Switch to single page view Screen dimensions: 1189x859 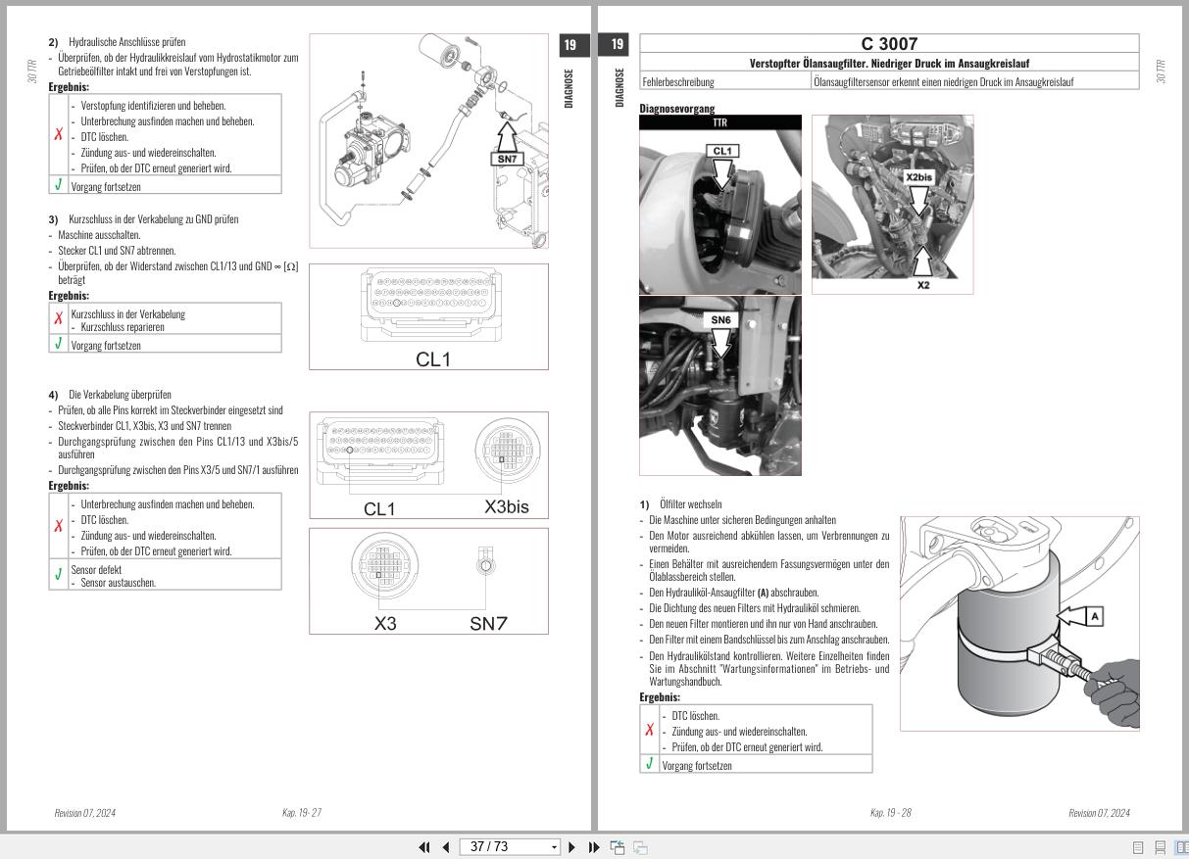point(1138,847)
